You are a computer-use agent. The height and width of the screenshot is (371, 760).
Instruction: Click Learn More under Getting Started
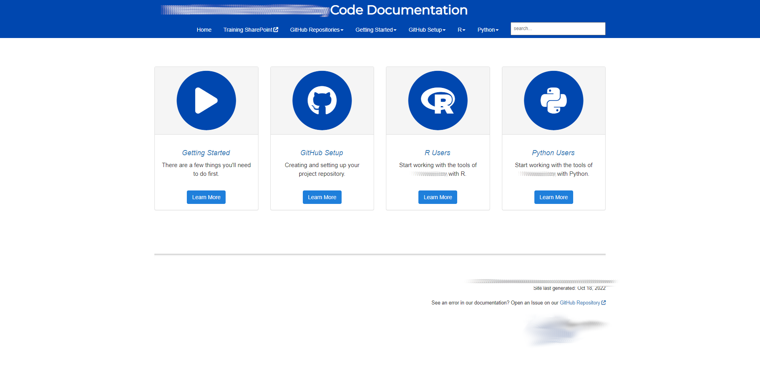coord(206,197)
